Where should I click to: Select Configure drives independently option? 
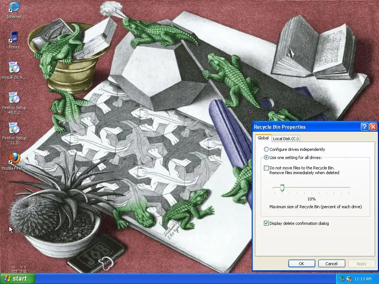(294, 149)
